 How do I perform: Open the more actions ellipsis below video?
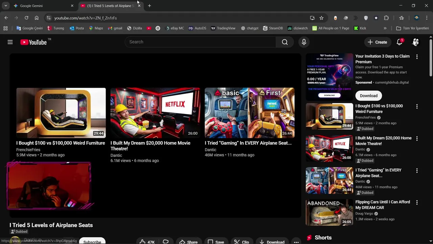(x=296, y=242)
